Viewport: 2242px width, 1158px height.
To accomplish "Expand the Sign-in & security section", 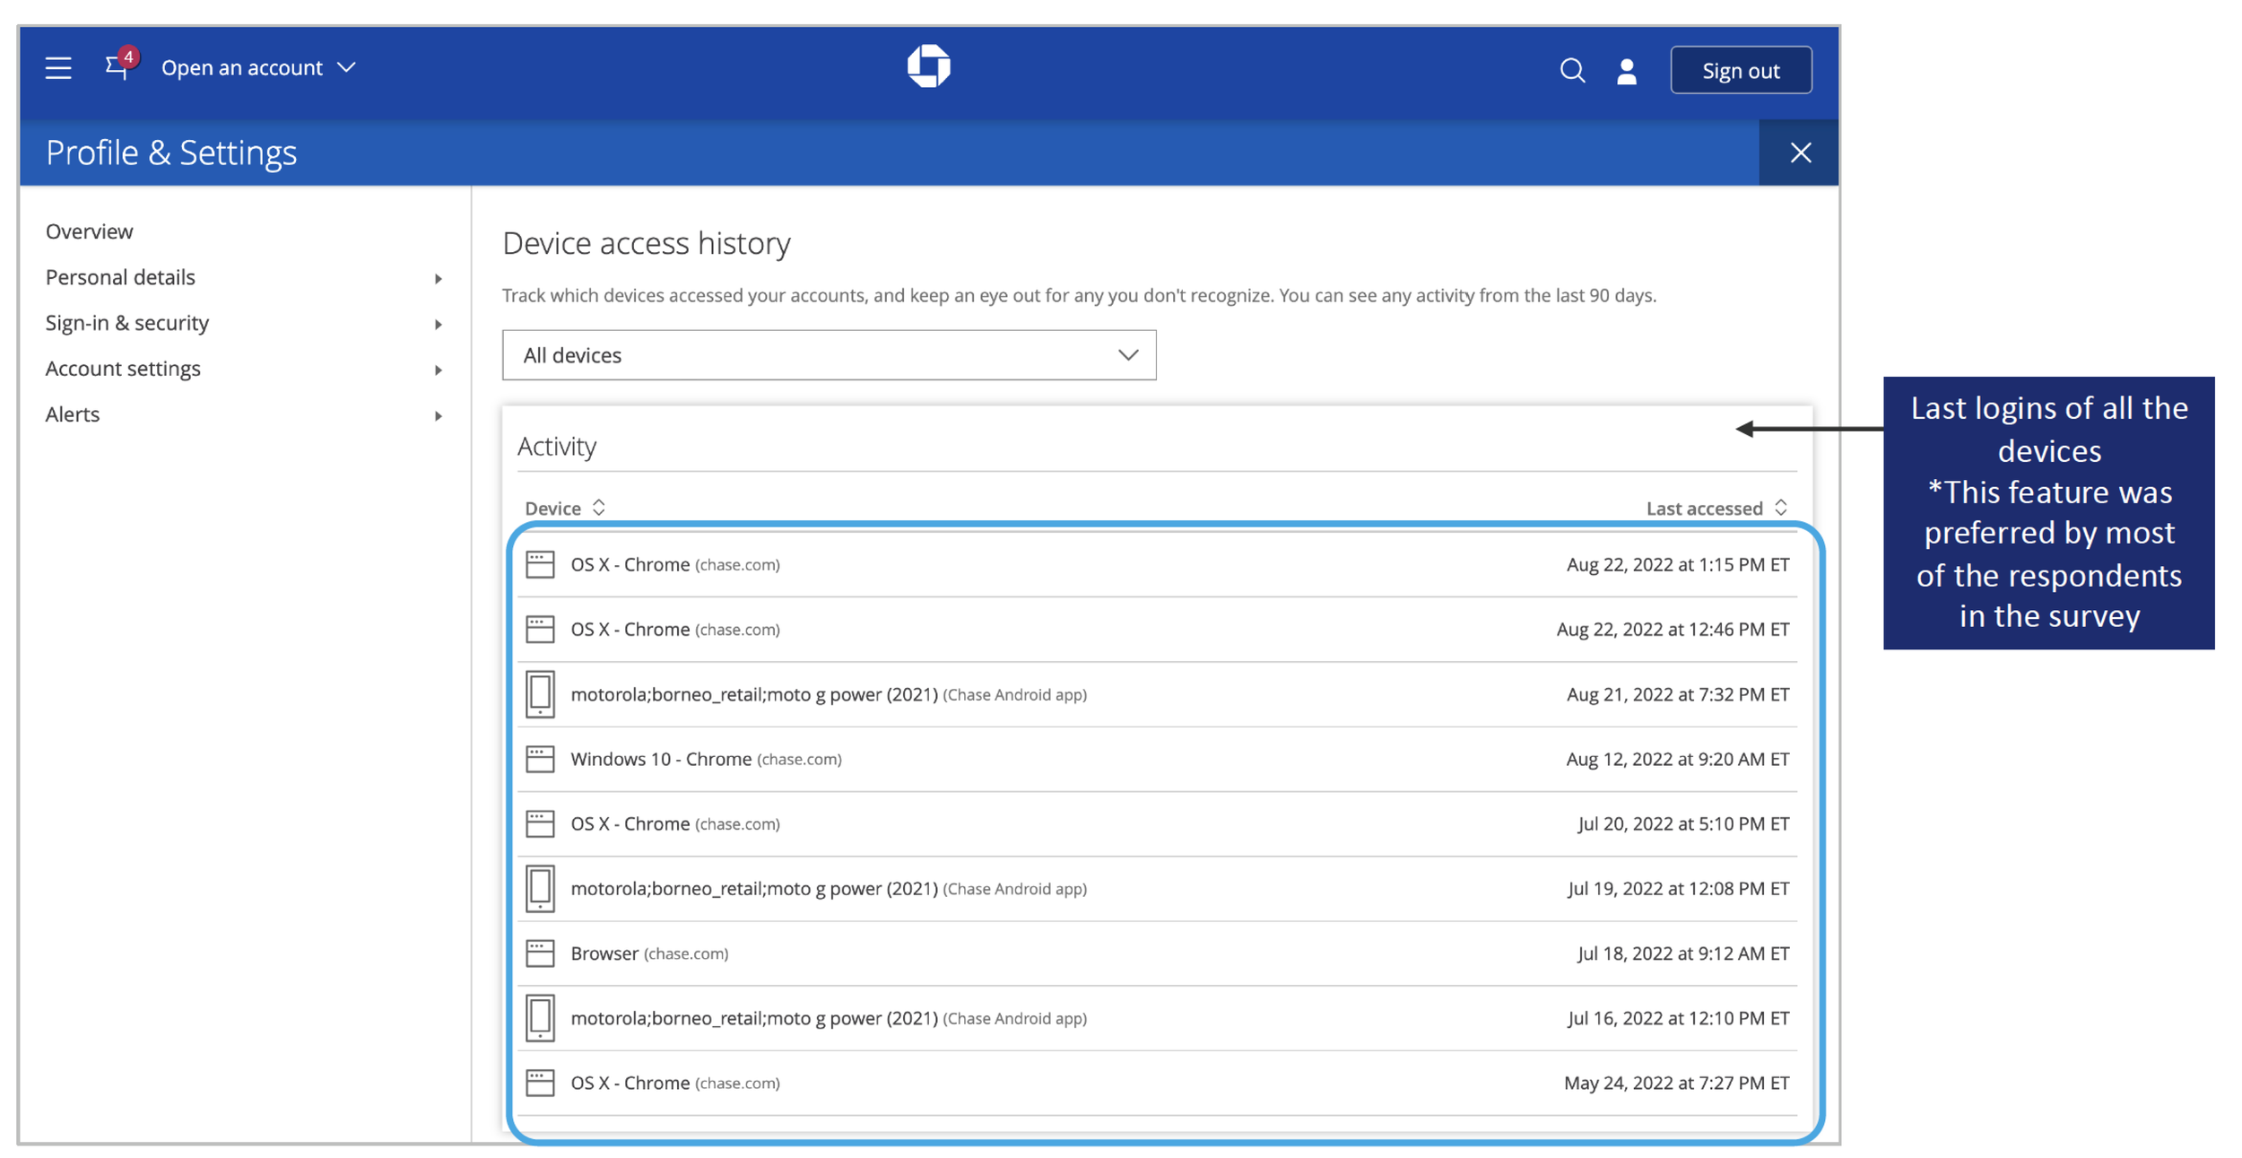I will coord(127,323).
